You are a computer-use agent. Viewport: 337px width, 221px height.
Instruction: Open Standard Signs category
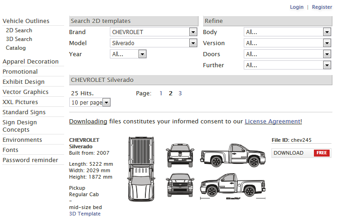[24, 112]
